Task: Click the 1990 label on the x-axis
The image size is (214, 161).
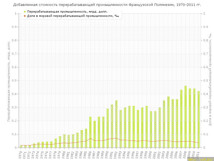Action: (x=107, y=155)
